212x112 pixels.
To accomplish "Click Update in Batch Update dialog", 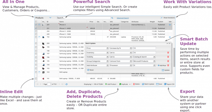I will 166,70.
